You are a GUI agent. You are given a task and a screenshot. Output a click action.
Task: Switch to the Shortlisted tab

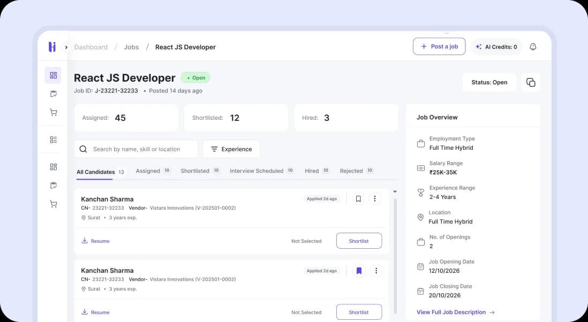point(195,171)
